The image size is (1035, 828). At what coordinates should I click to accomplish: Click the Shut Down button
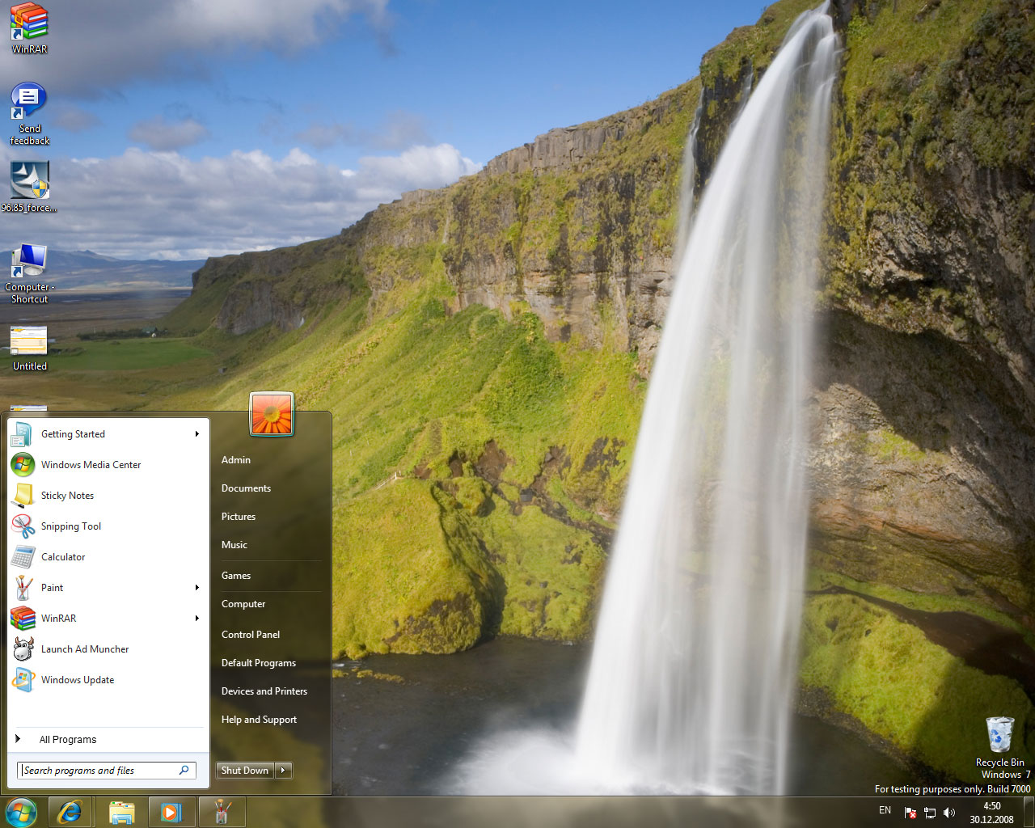tap(245, 771)
